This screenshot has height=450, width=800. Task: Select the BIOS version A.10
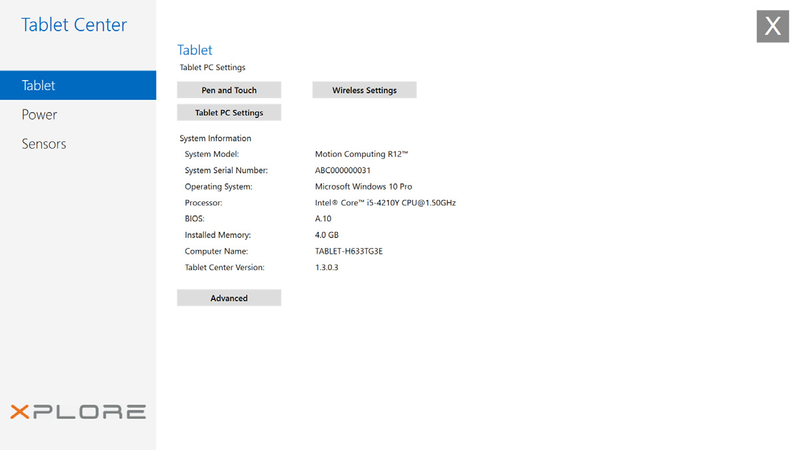(323, 219)
